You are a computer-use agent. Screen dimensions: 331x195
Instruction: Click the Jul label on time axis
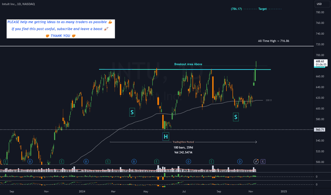click(x=184, y=191)
